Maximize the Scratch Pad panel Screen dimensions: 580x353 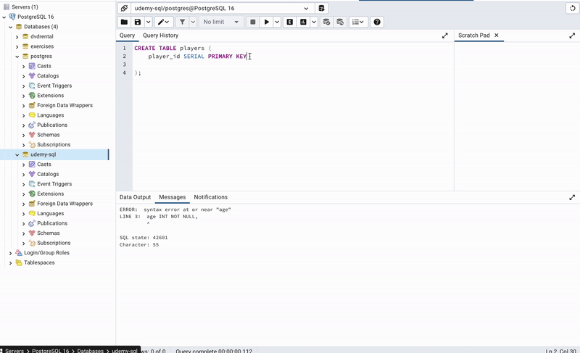tap(572, 36)
